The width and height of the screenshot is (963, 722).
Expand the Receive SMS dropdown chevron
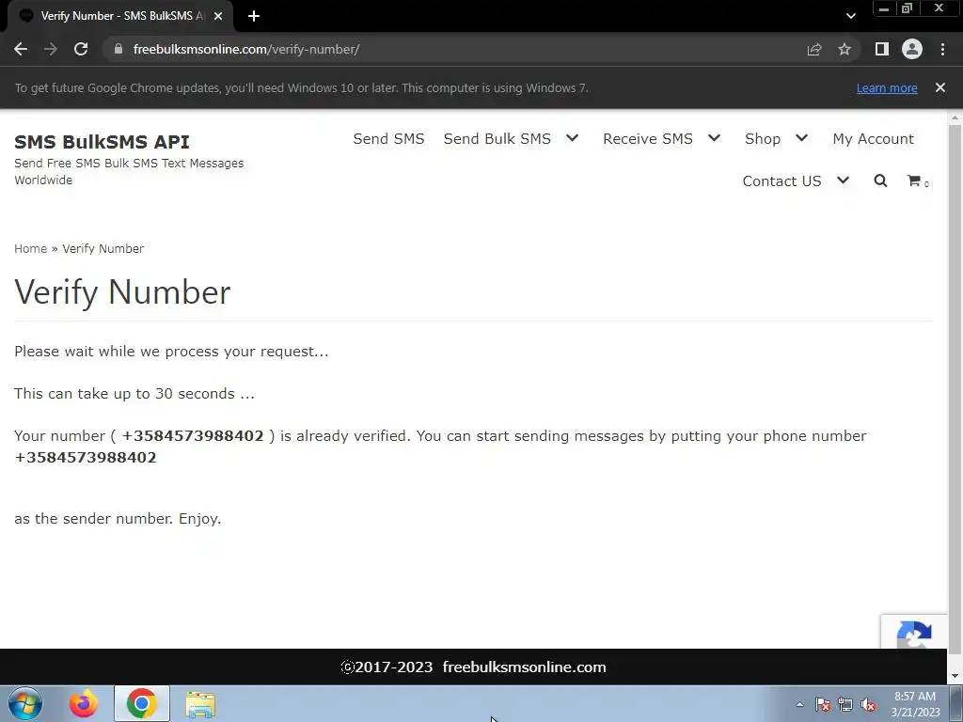coord(715,138)
